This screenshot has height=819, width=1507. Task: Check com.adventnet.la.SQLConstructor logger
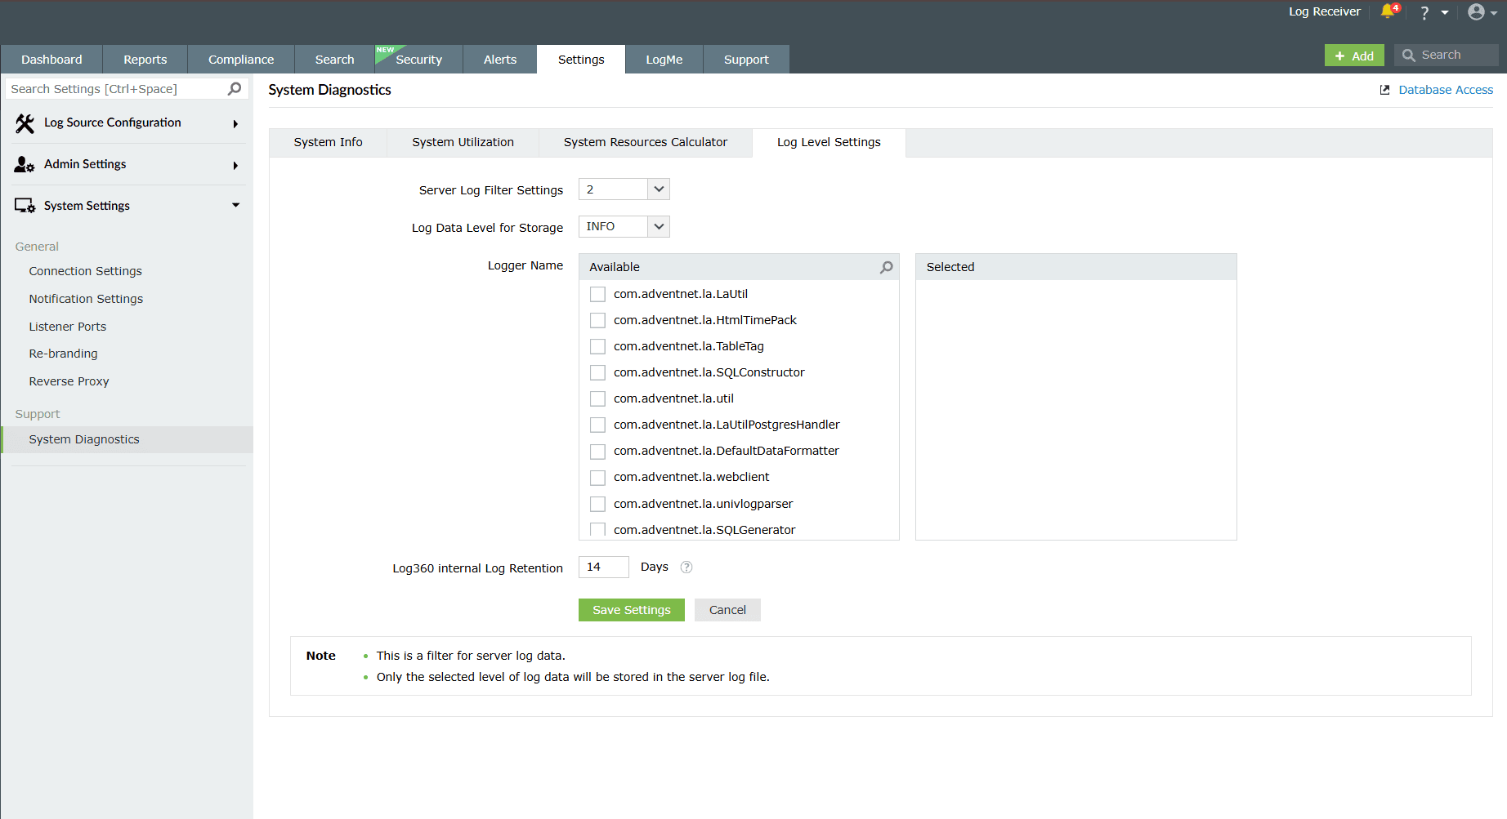click(597, 372)
